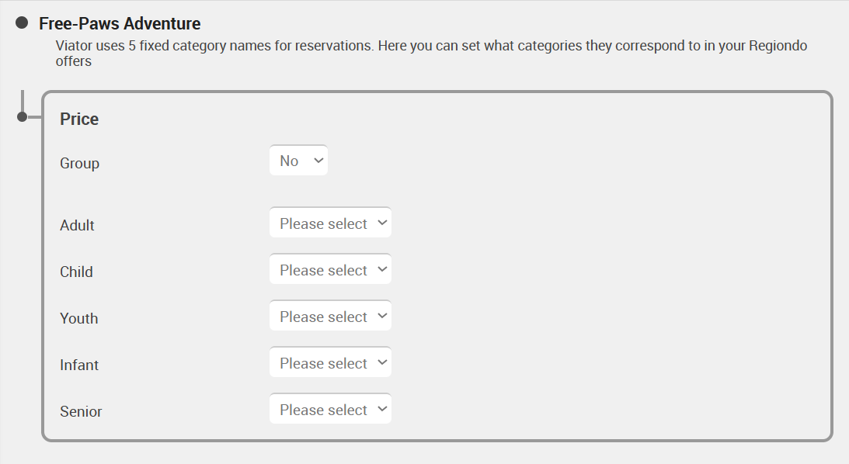Click the connector node next to Price

coord(22,117)
